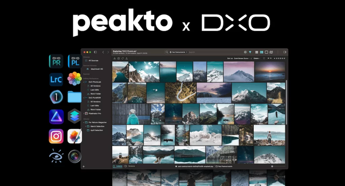
Task: Click the Capture One icon
Action: pyautogui.click(x=56, y=97)
